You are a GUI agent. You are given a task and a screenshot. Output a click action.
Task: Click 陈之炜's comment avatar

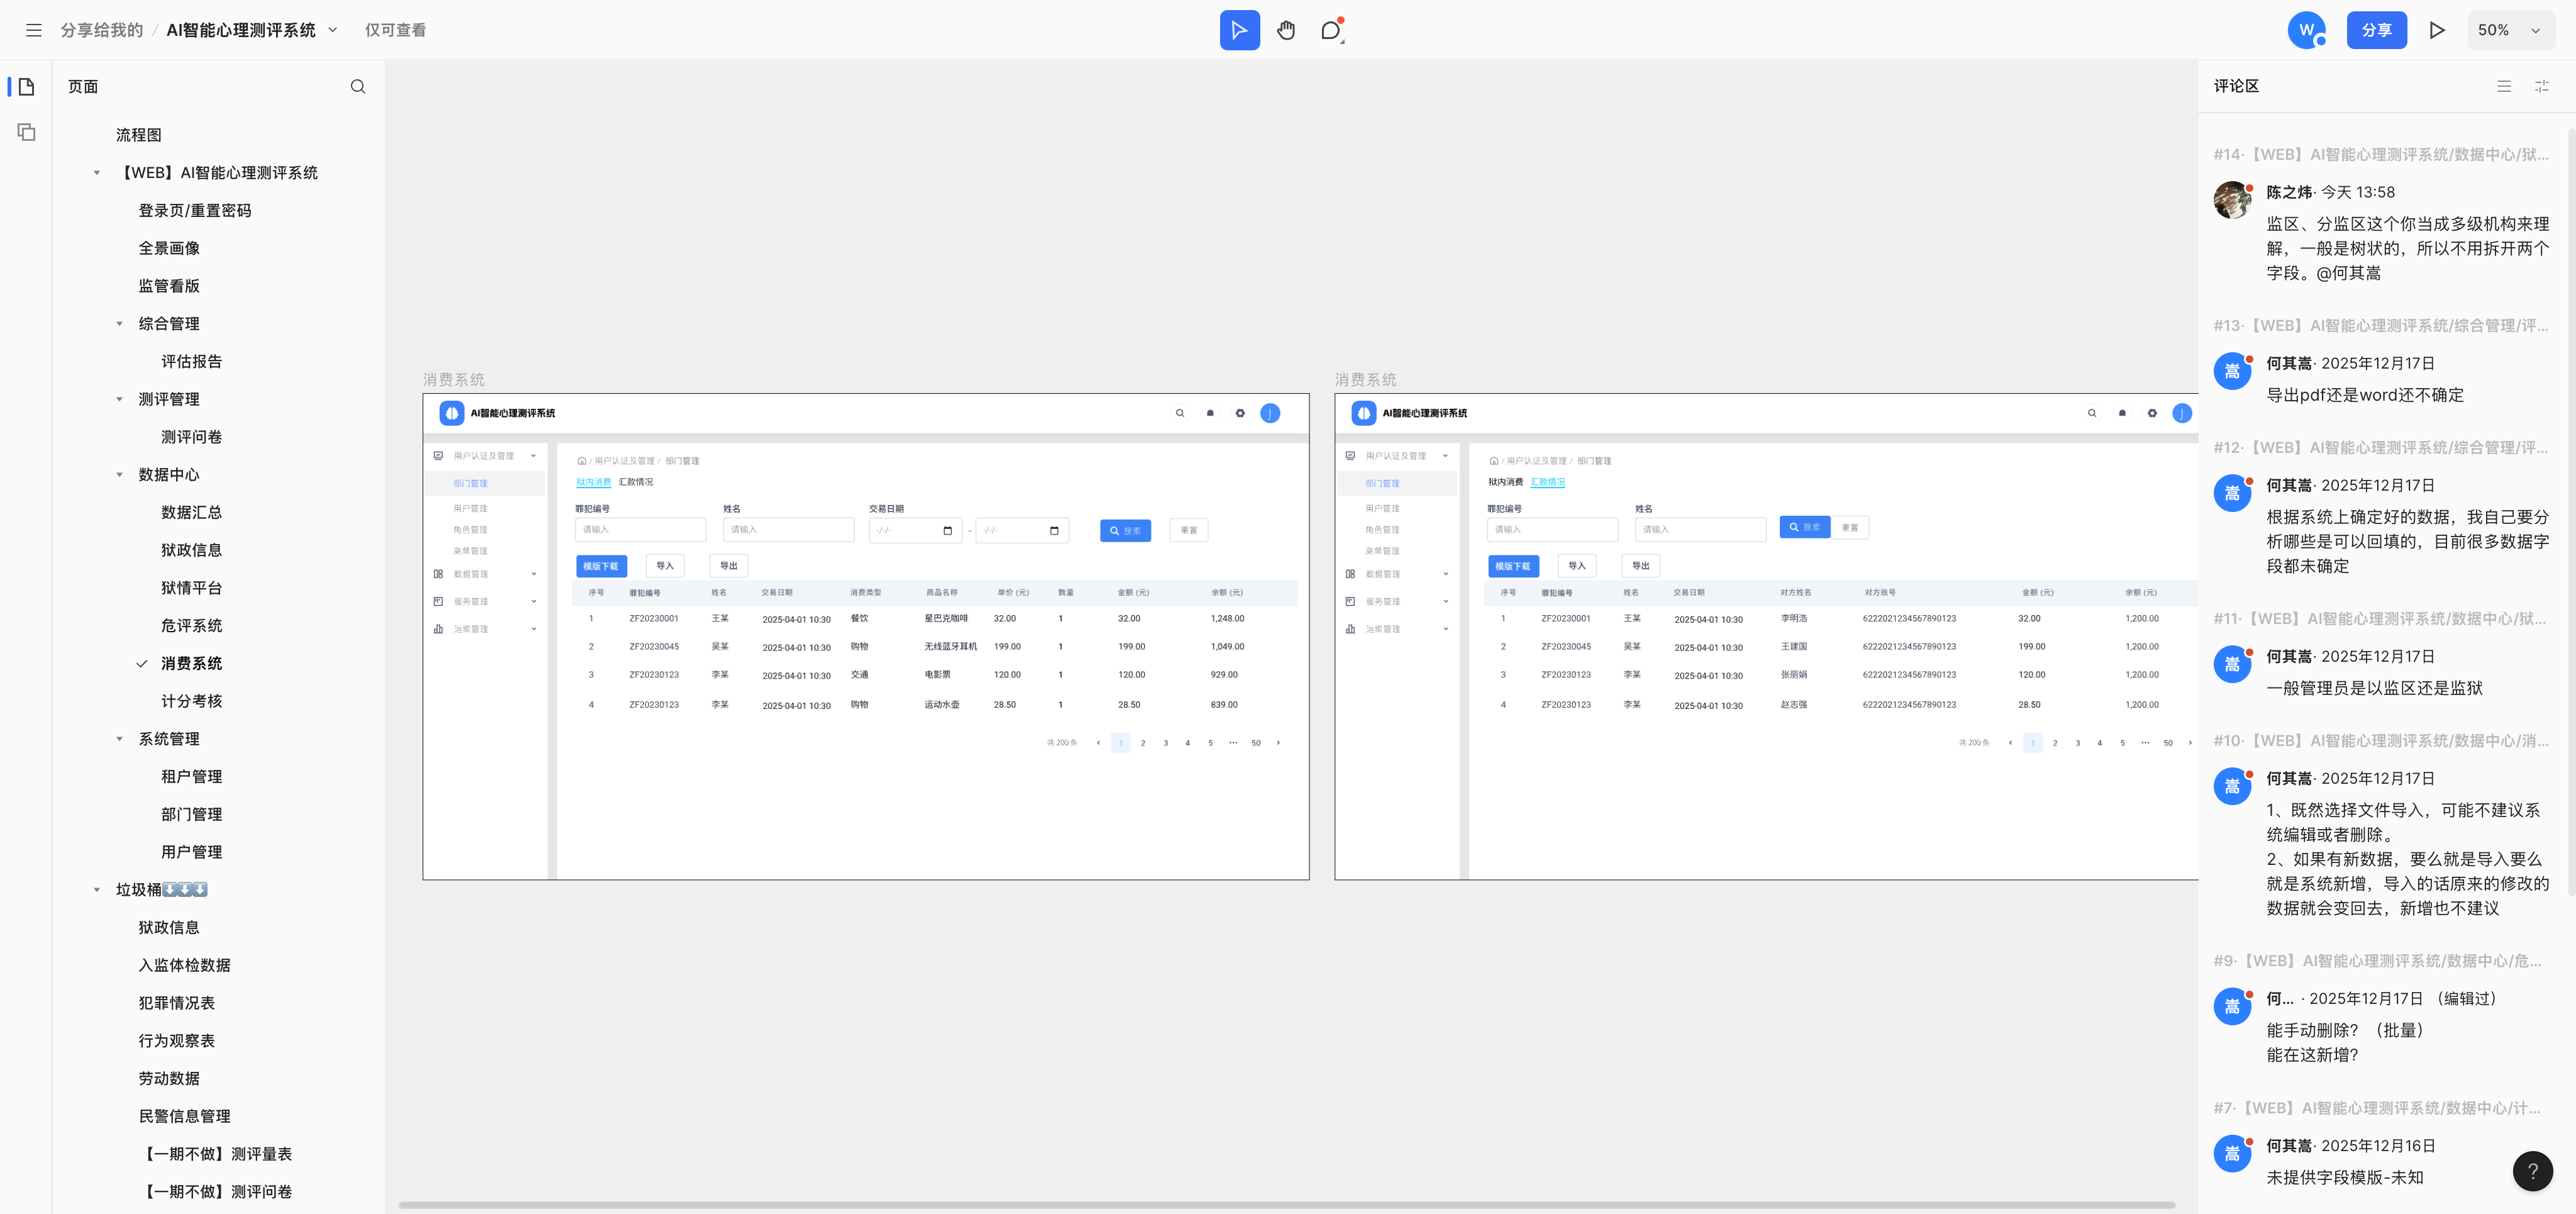(2232, 200)
